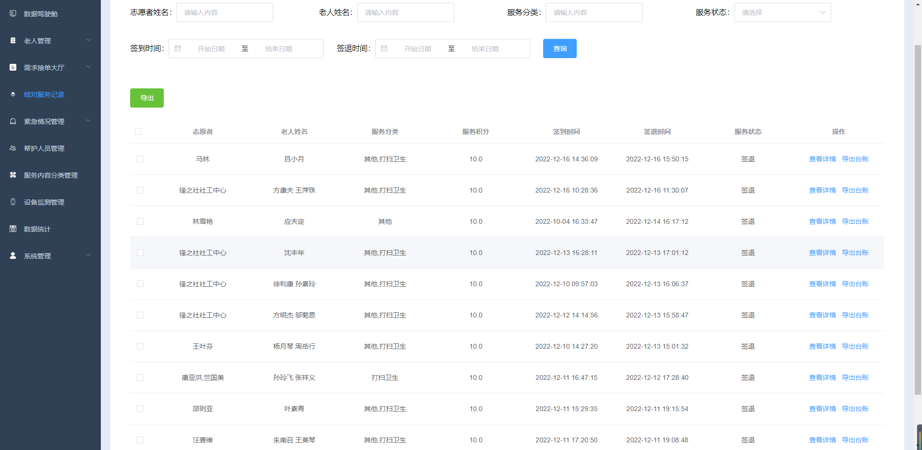Screen dimensions: 922x450
Task: Click the 签到时间 calendar icon
Action: point(178,49)
